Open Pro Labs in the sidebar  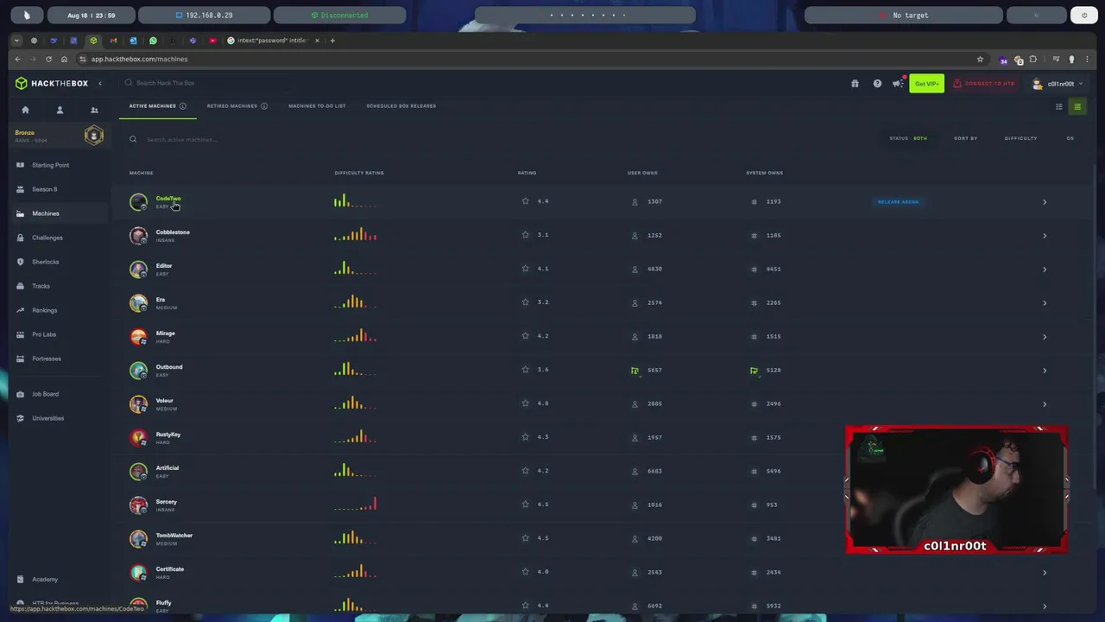tap(43, 334)
